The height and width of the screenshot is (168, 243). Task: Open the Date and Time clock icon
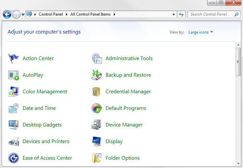click(13, 108)
